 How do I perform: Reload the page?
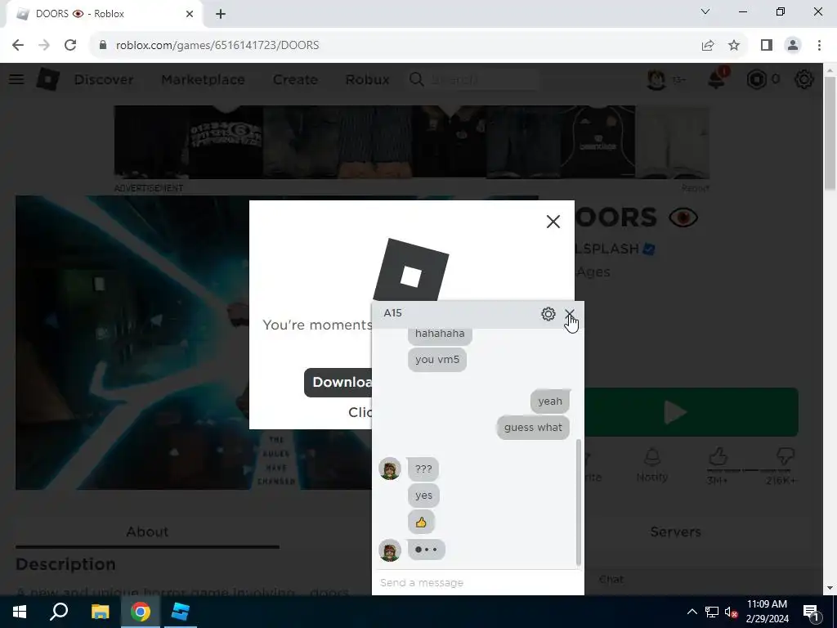[x=70, y=45]
